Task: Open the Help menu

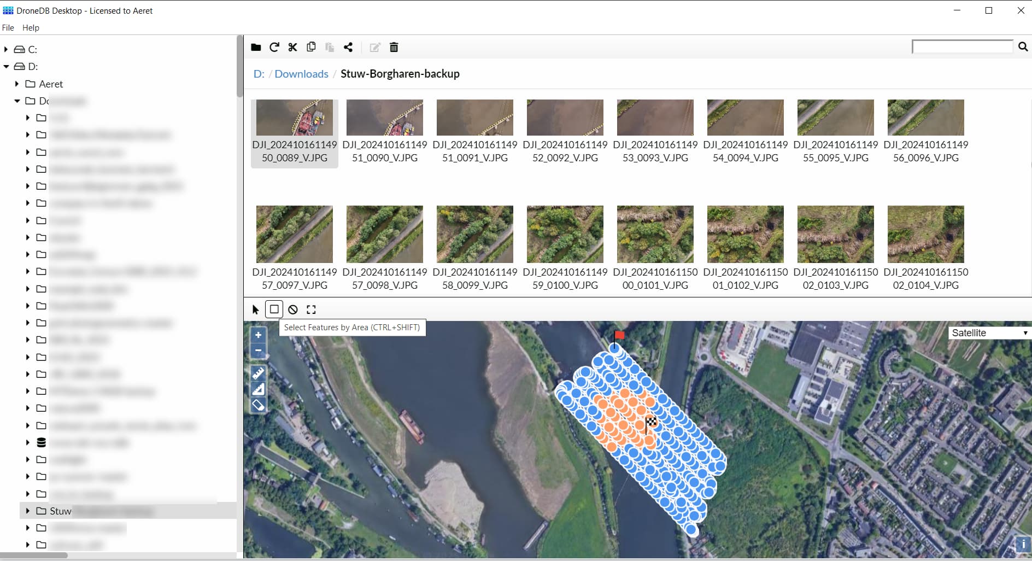Action: point(31,27)
